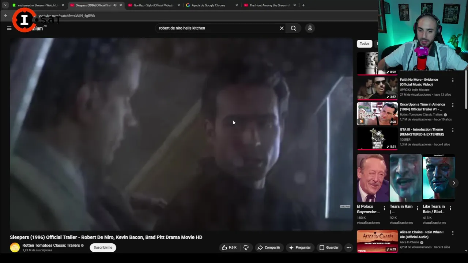The height and width of the screenshot is (263, 468).
Task: Click UPROXX Indie Mixtape channel name
Action: [x=414, y=89]
